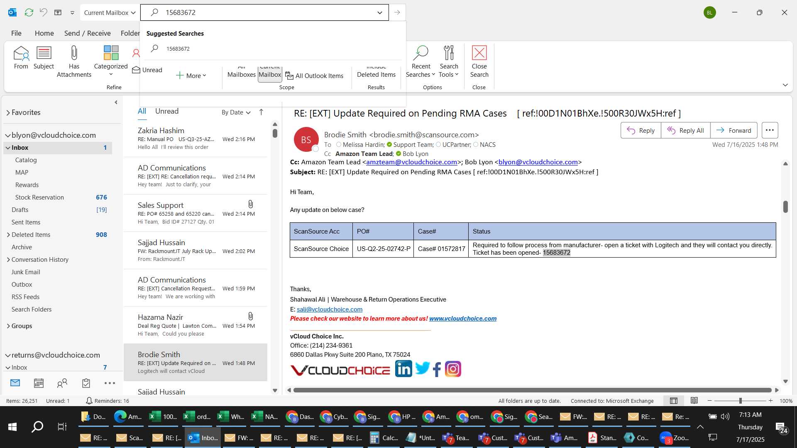This screenshot has height=448, width=797.
Task: Expand search box dropdown arrow
Action: 379,12
